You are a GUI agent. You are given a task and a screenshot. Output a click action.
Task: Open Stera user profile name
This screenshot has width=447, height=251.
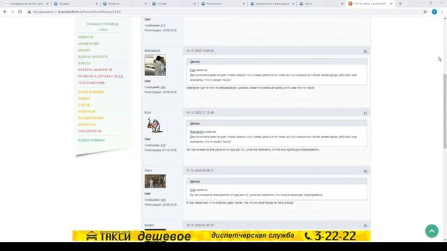[148, 171]
